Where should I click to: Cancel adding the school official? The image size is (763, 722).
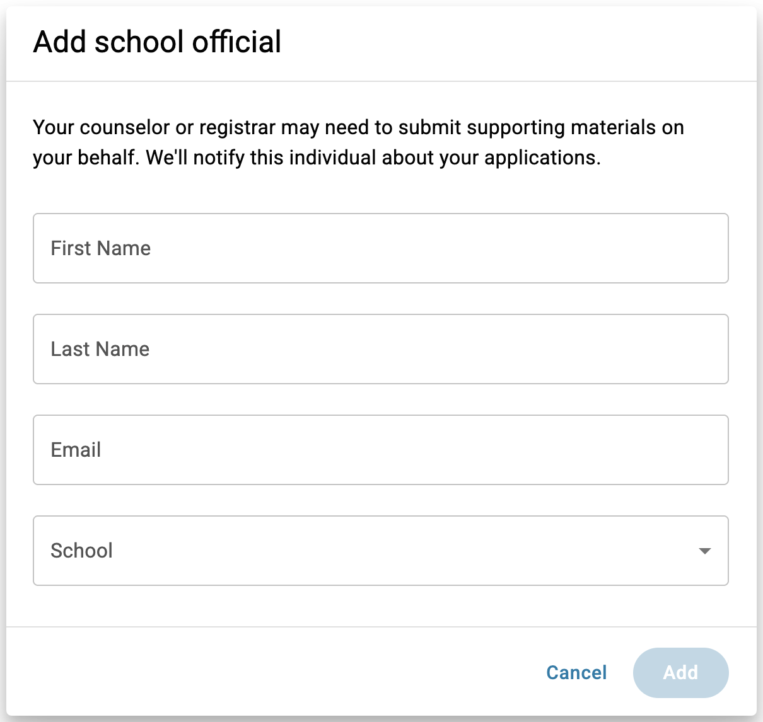(x=576, y=672)
